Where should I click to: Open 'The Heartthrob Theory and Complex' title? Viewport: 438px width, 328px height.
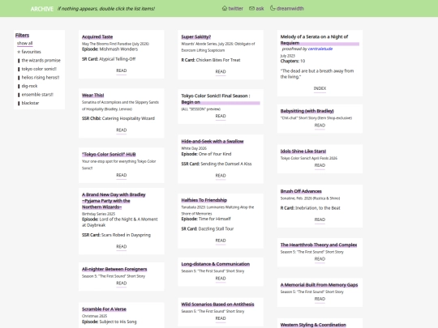tap(319, 245)
